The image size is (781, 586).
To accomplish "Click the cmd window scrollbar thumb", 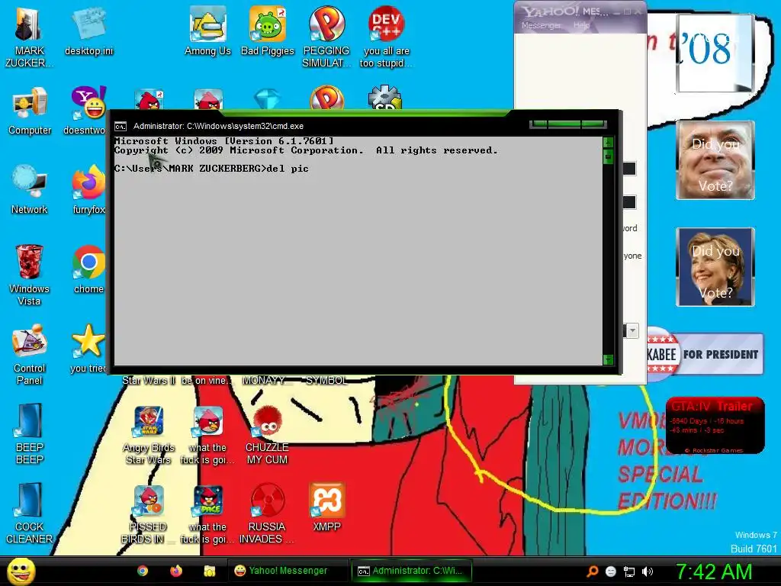I will point(608,157).
